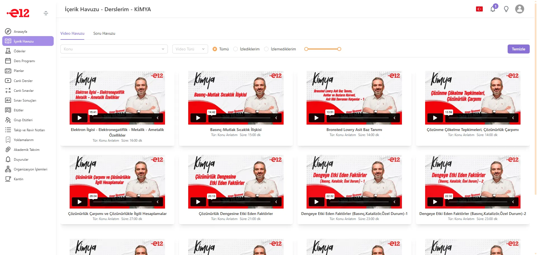Open the user profile avatar
This screenshot has height=255, width=537.
point(519,9)
